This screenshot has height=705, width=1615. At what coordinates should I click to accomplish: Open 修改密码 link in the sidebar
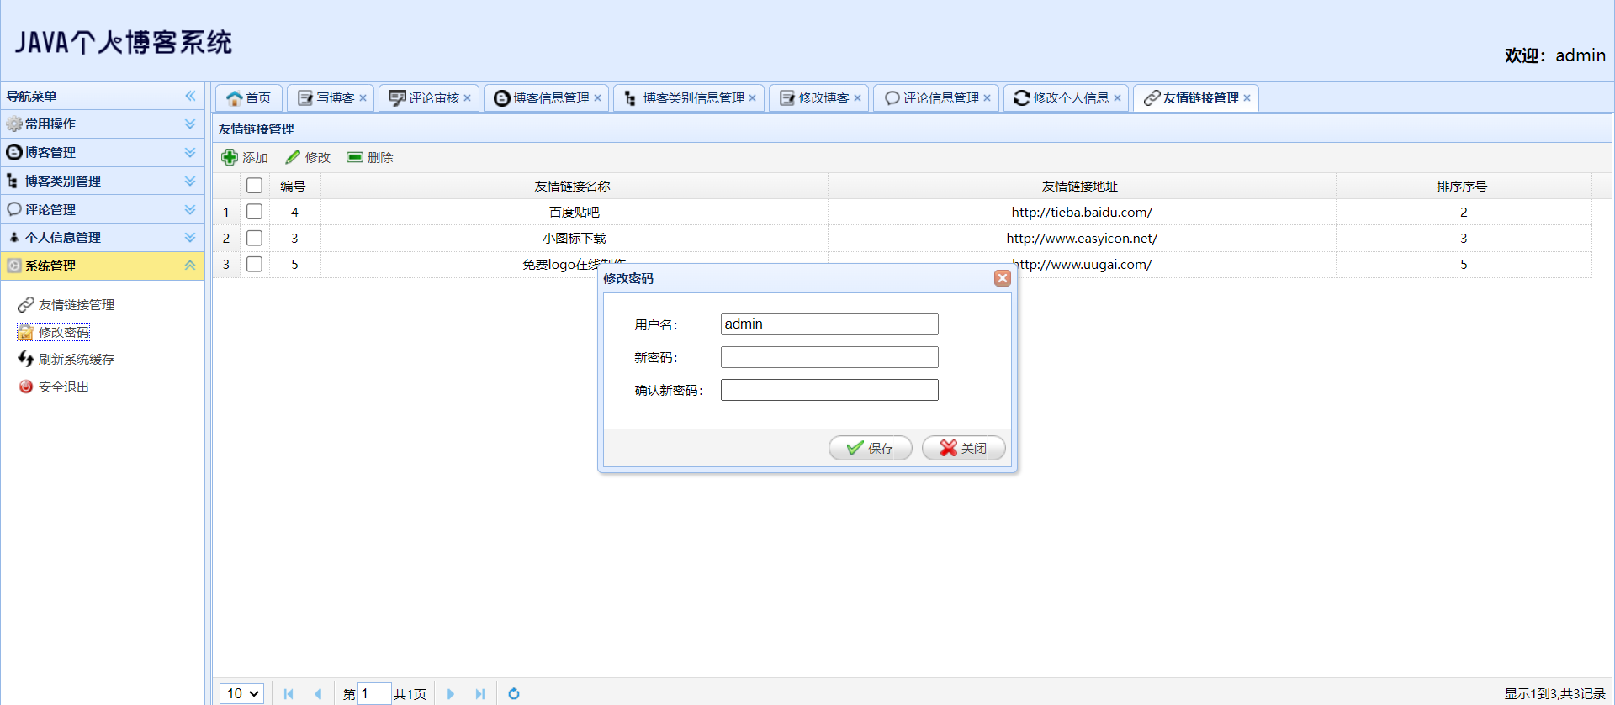[x=64, y=332]
